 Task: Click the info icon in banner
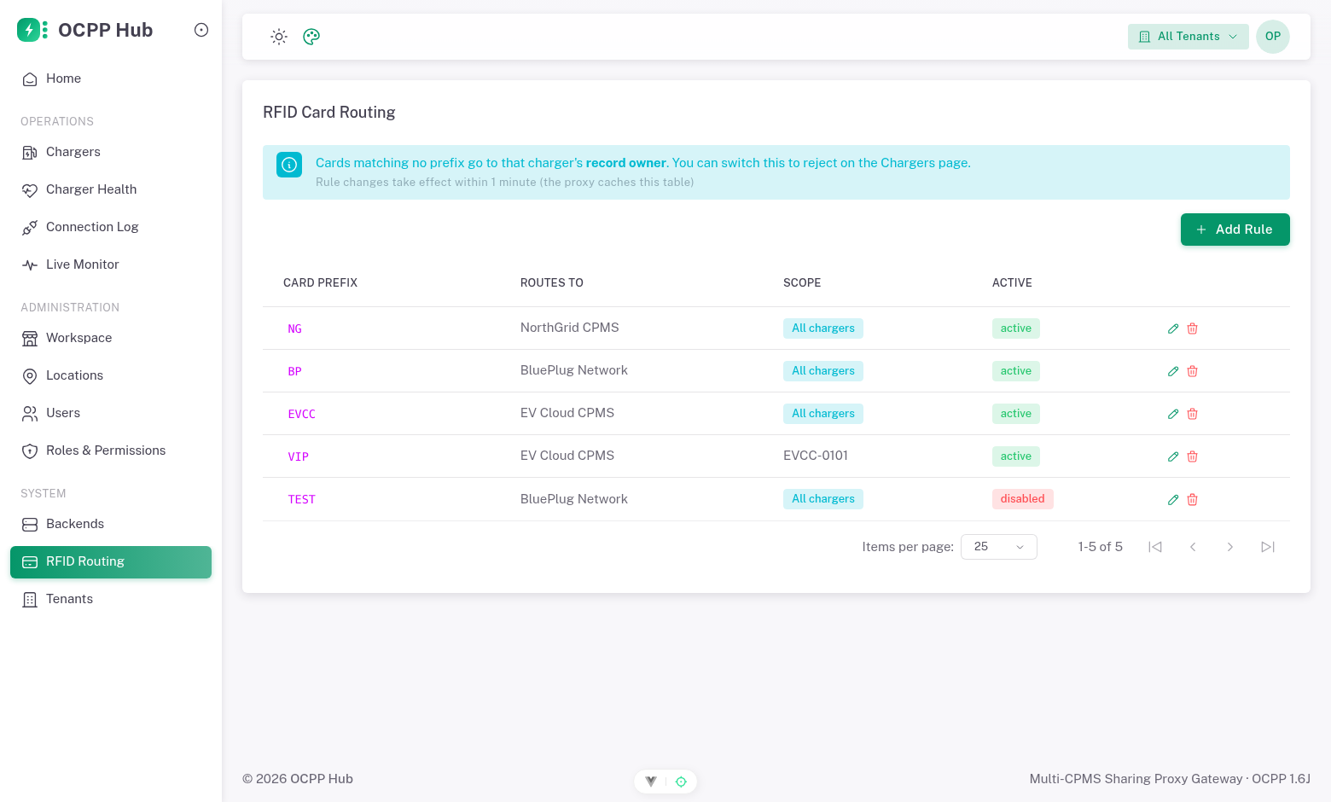[289, 165]
